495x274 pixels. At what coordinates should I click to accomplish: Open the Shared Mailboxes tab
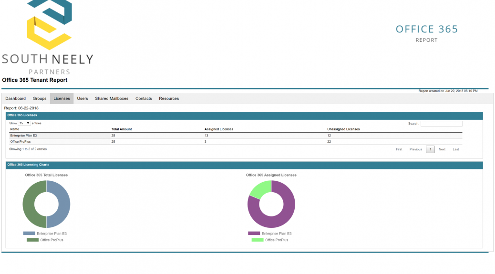pos(112,98)
